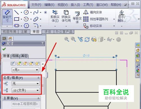Open precision dropdown showing .12 (文件)
This screenshot has width=141, height=109.
point(26,90)
